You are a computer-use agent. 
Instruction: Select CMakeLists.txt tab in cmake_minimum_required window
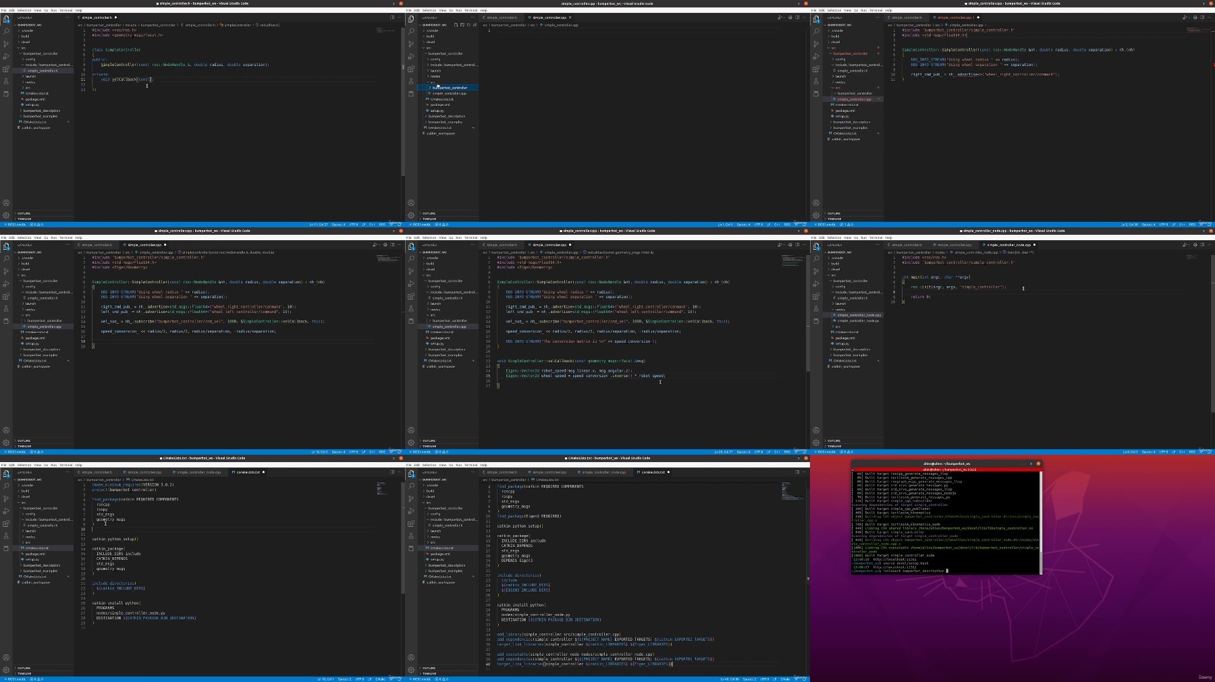click(x=247, y=472)
